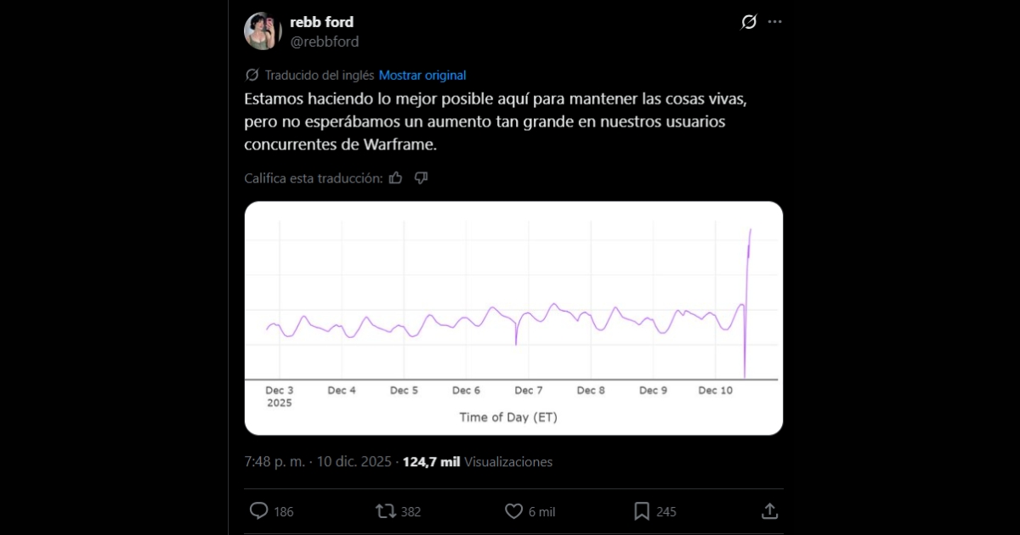The width and height of the screenshot is (1020, 535).
Task: Click the tweet text about Warframe
Action: (495, 121)
